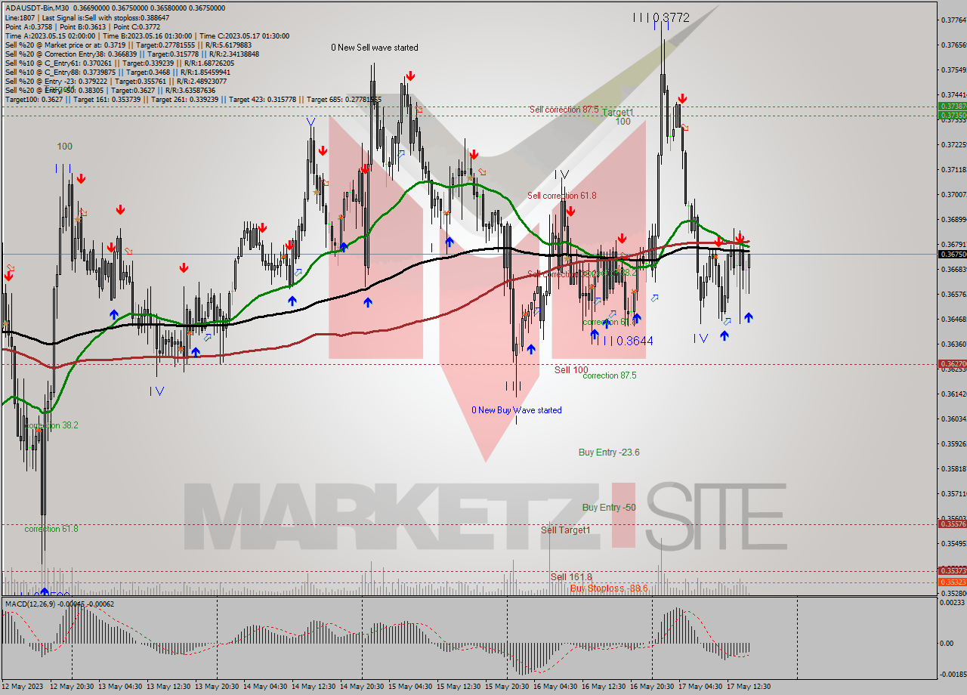
Task: Click the Point A:0.3758 info line
Action: pos(81,26)
